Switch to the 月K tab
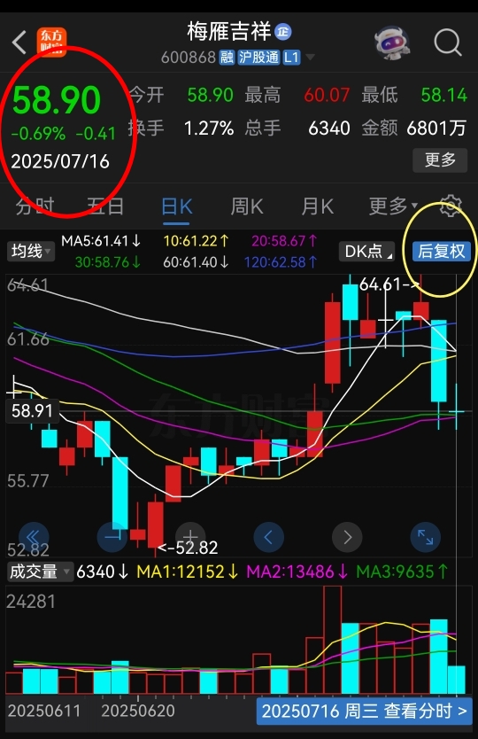Viewport: 478px width, 739px height. [x=318, y=206]
